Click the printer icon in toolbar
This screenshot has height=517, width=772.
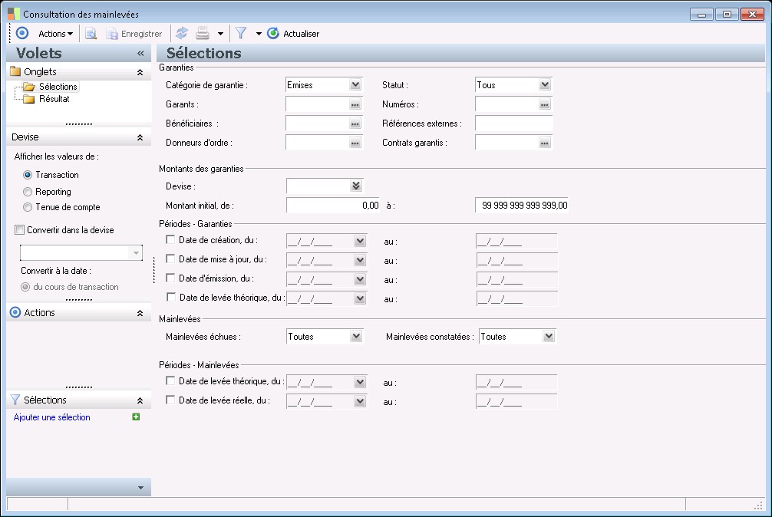[x=203, y=34]
